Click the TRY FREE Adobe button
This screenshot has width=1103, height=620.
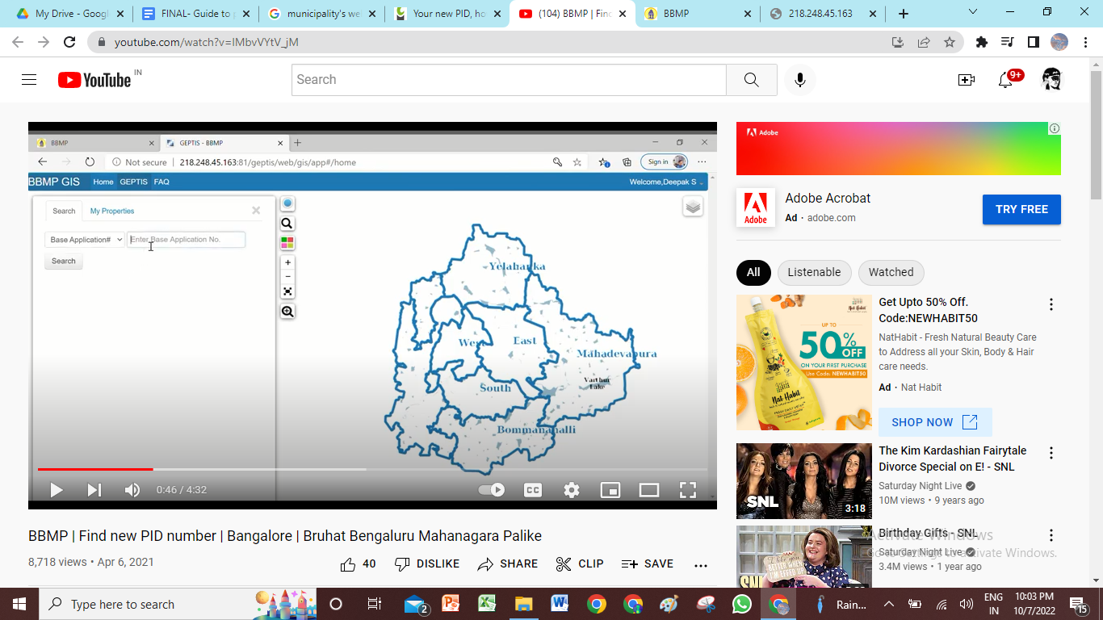click(1021, 209)
